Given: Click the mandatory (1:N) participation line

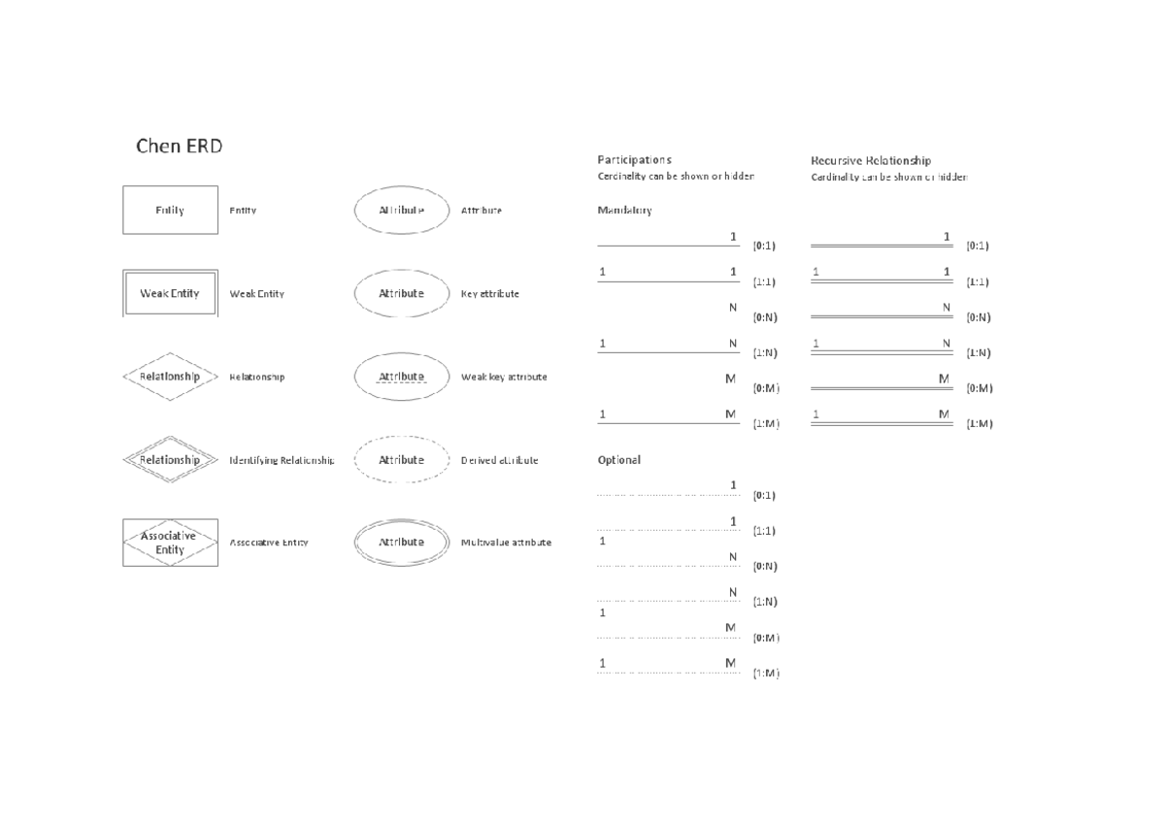Looking at the screenshot, I should point(669,352).
